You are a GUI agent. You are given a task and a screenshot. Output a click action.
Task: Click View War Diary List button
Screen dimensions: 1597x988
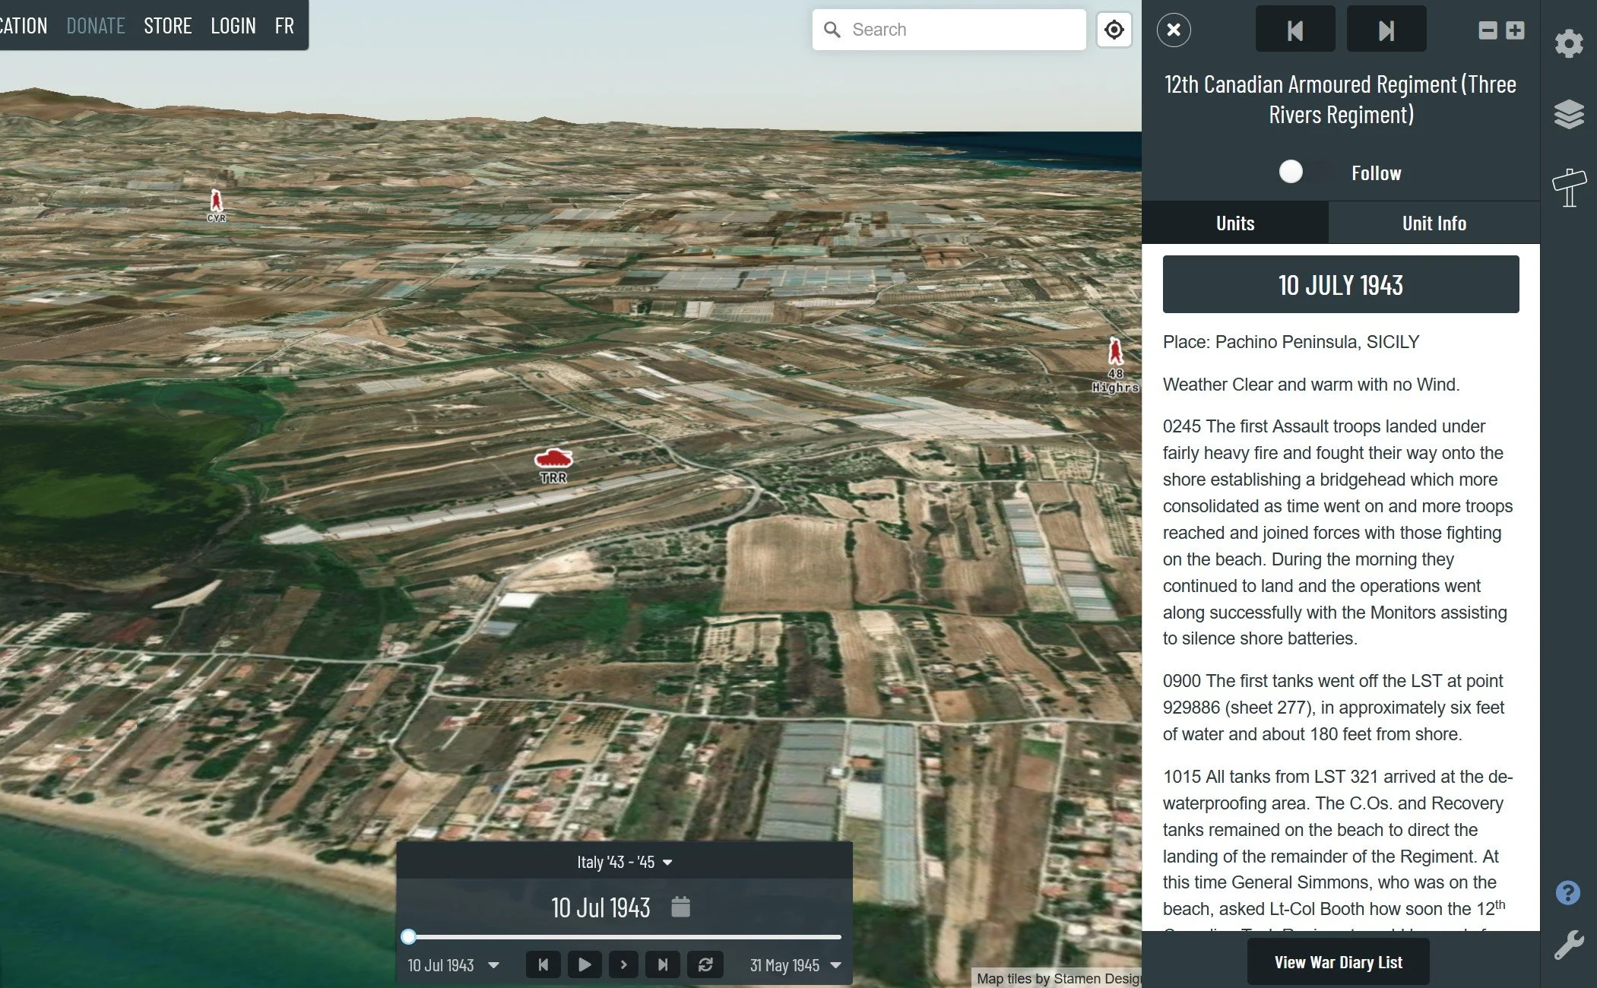tap(1338, 962)
